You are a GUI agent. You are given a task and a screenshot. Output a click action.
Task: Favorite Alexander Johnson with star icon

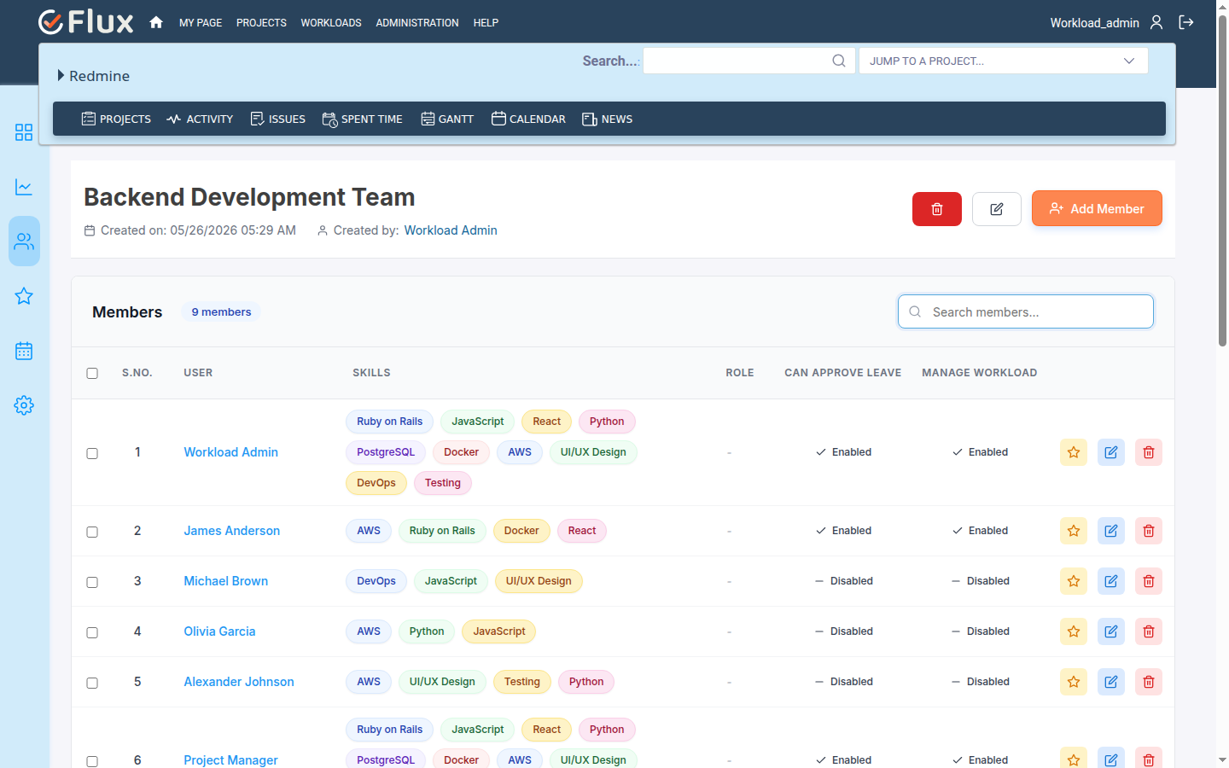click(x=1074, y=682)
